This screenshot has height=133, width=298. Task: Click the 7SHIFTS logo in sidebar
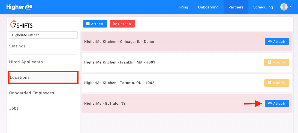pos(21,25)
